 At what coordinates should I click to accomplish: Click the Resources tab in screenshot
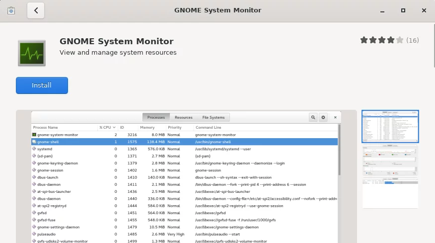pos(183,117)
